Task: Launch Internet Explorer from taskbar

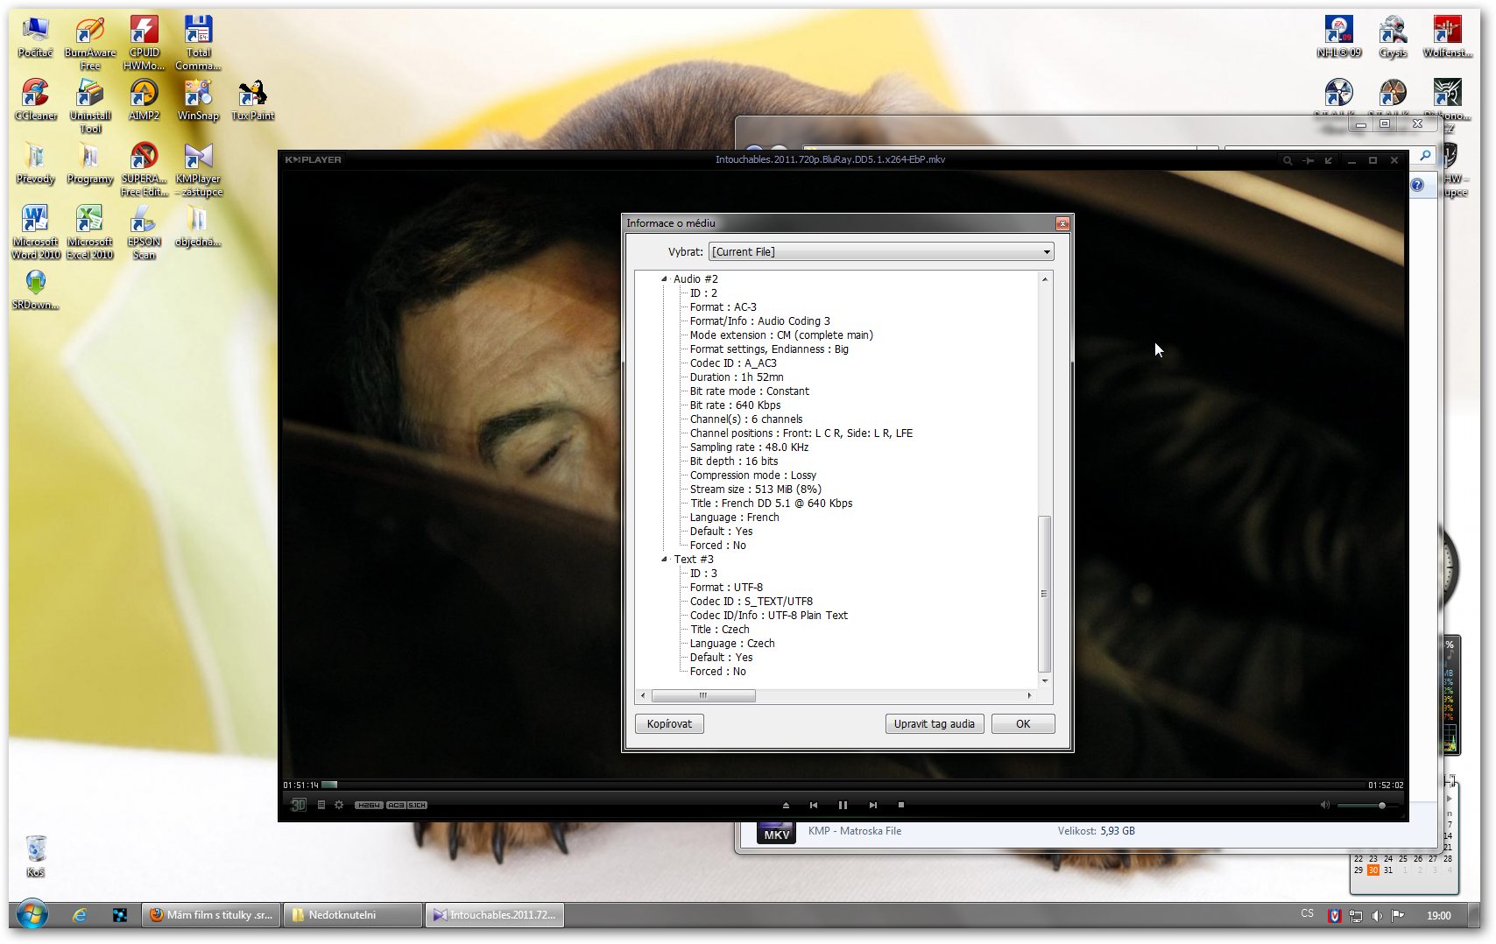Action: [80, 915]
